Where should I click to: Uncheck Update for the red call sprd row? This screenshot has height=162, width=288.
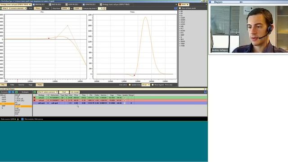coord(125,100)
